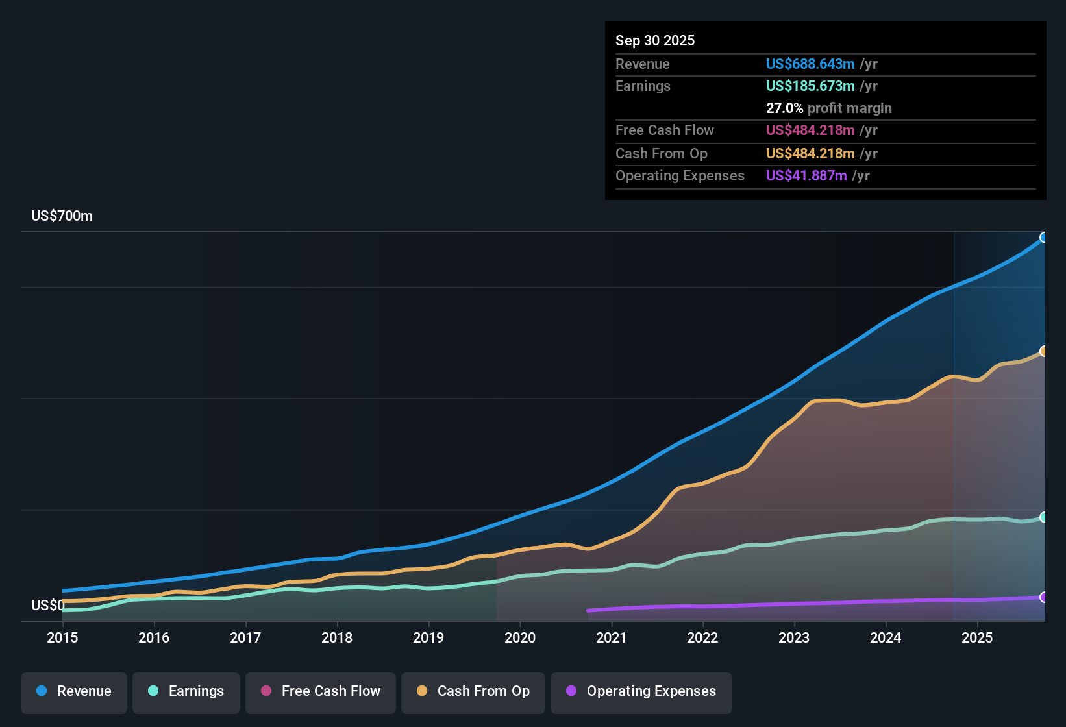Click the 2024 x-axis label
1066x727 pixels.
tap(886, 637)
